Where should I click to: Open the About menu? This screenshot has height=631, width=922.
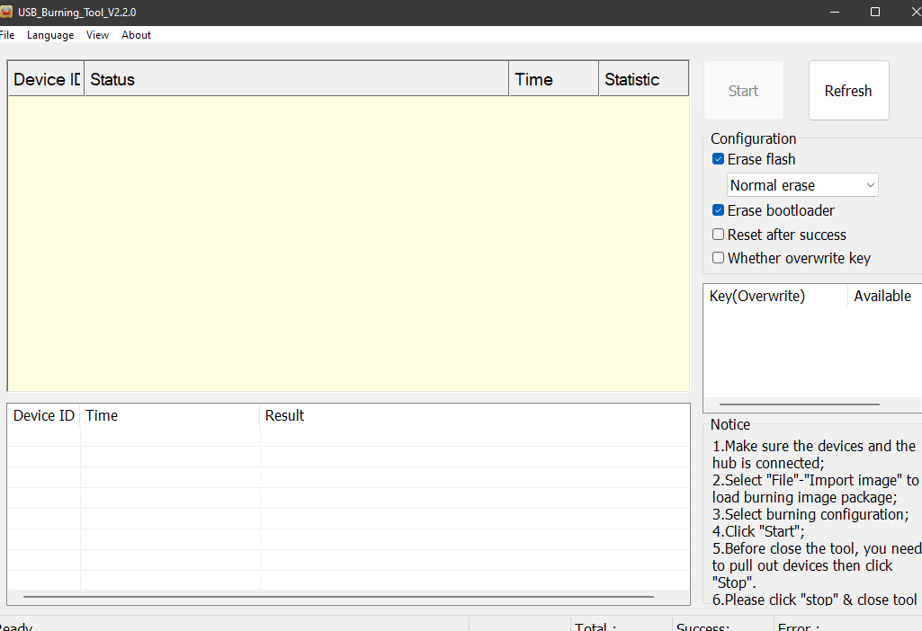click(x=137, y=35)
